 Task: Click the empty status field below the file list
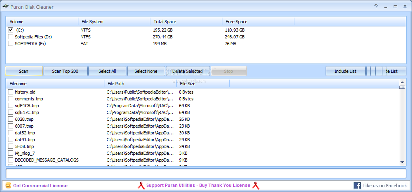[206, 173]
